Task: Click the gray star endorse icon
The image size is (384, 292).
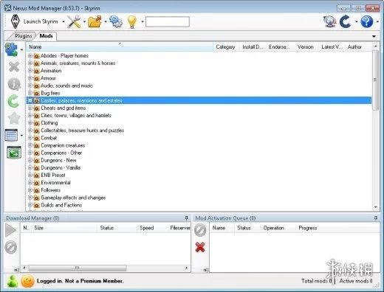Action: tap(14, 118)
